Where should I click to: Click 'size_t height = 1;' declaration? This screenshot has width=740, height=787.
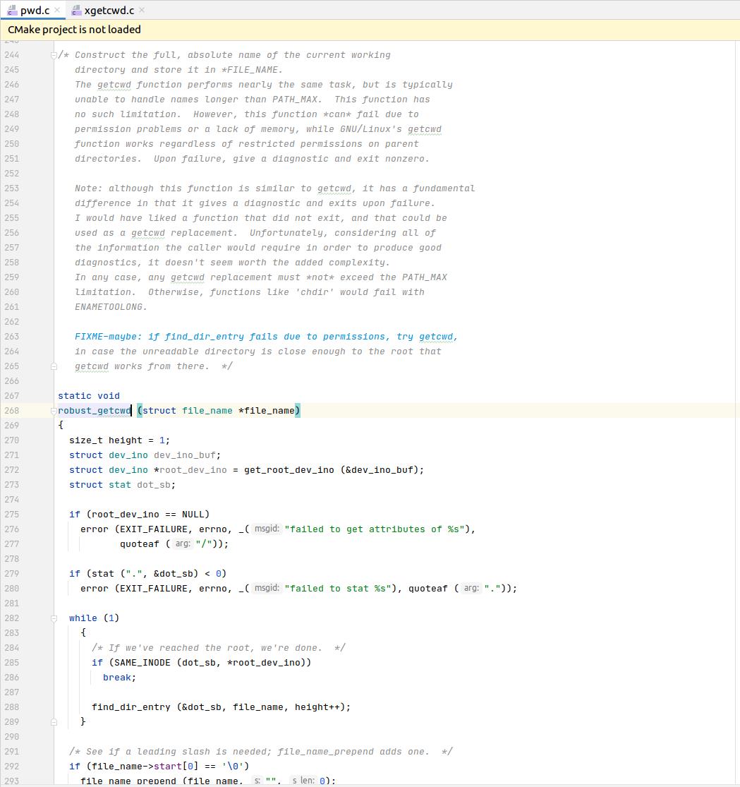coord(119,440)
